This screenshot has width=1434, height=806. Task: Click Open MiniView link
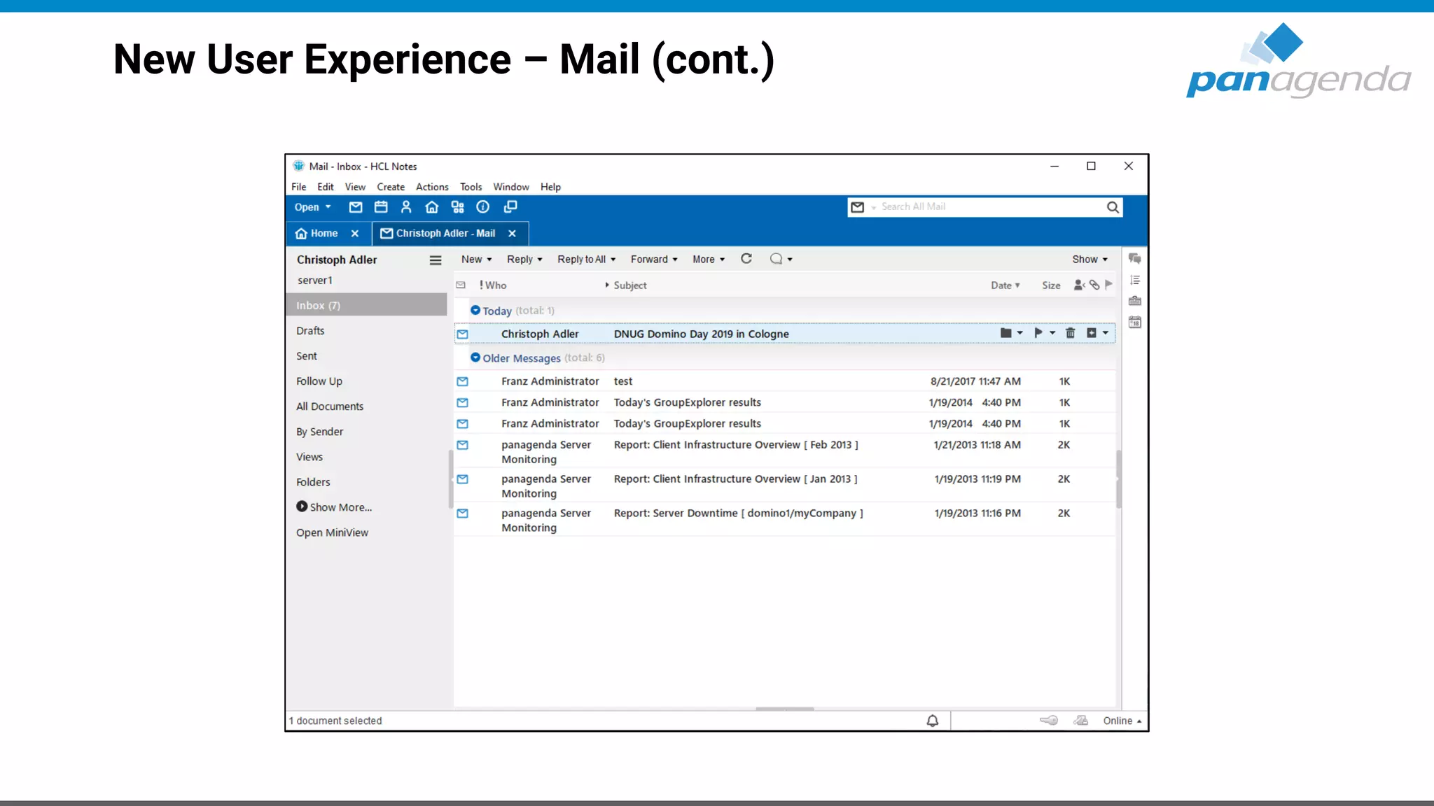(332, 532)
